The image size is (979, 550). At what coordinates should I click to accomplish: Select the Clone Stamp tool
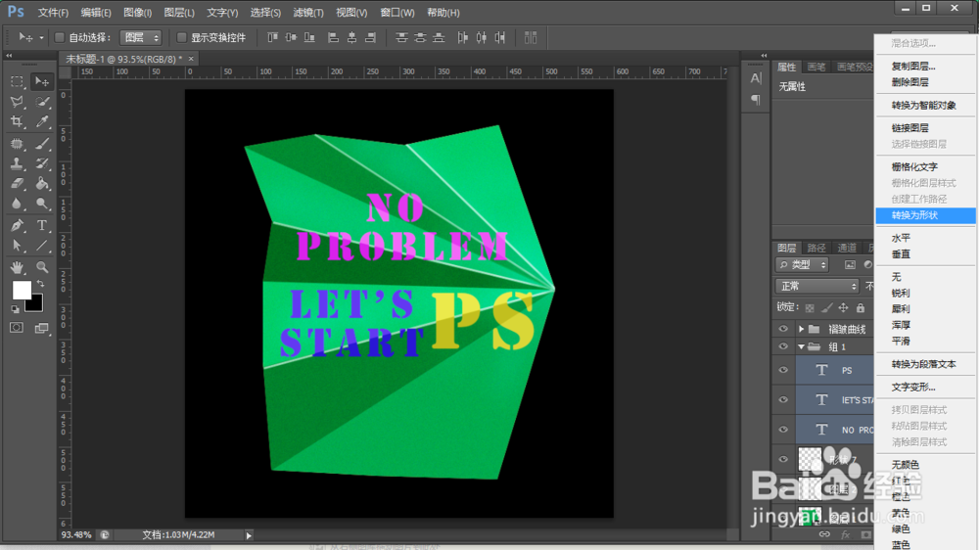(x=17, y=163)
